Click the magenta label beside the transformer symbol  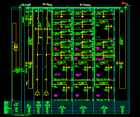tap(15, 42)
